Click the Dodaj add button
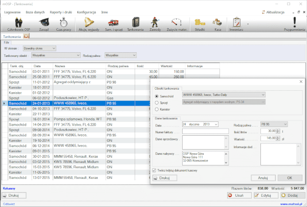This screenshot has width=307, height=207. pos(293,195)
